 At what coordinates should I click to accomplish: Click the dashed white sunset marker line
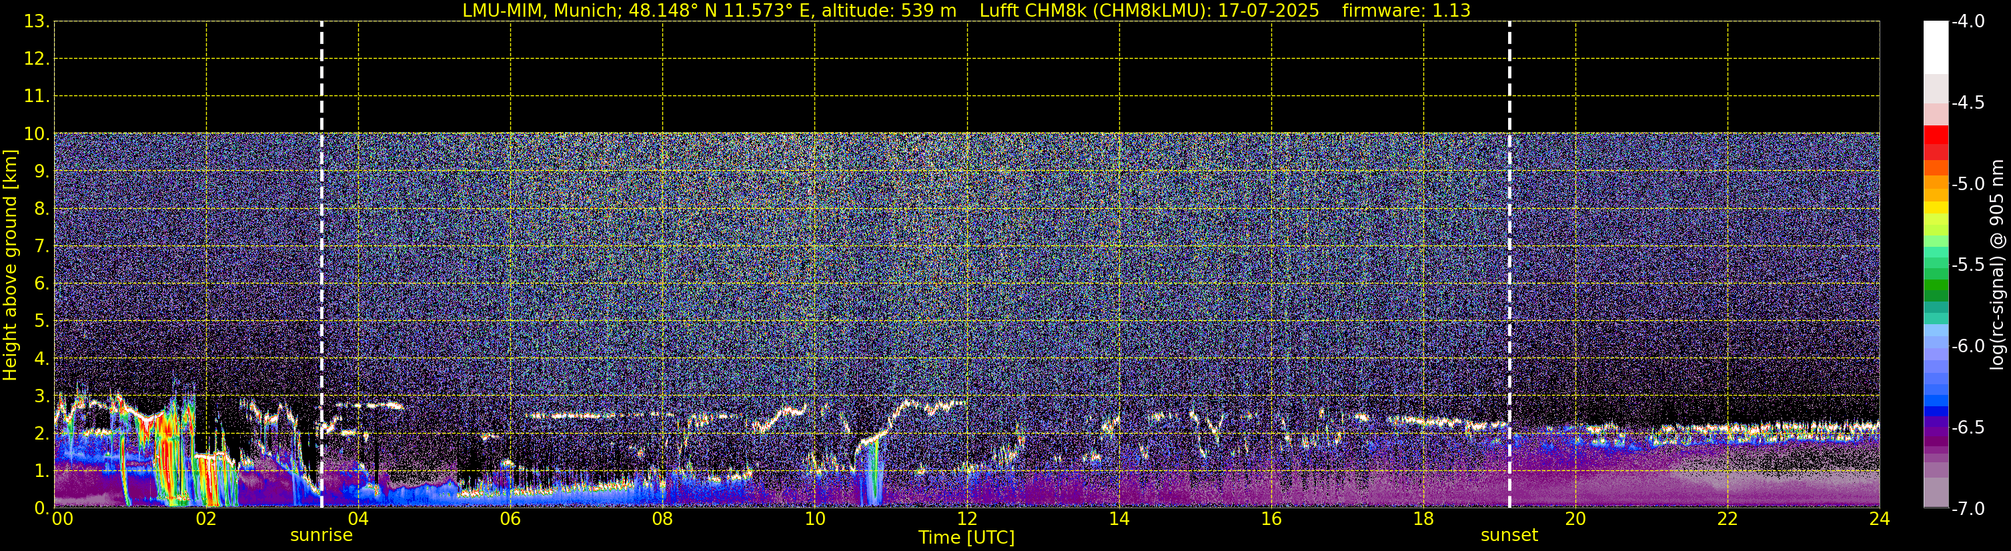1509,265
